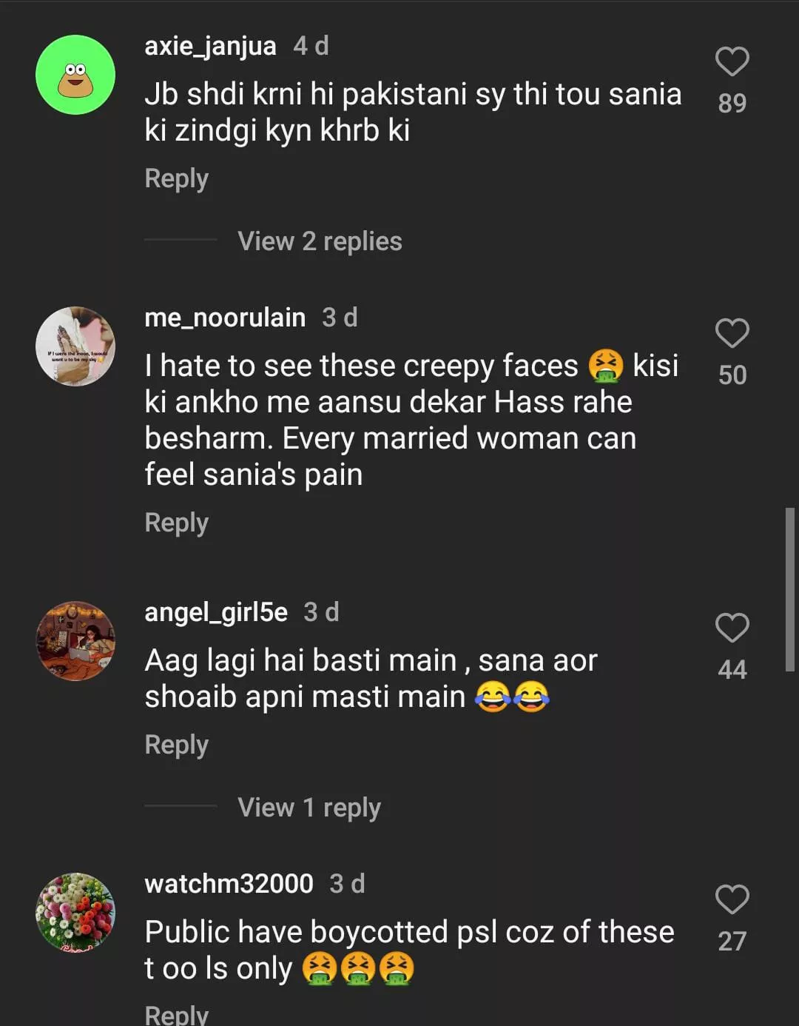The image size is (799, 1026).
Task: Open axie_janjua's profile picture
Action: point(75,75)
